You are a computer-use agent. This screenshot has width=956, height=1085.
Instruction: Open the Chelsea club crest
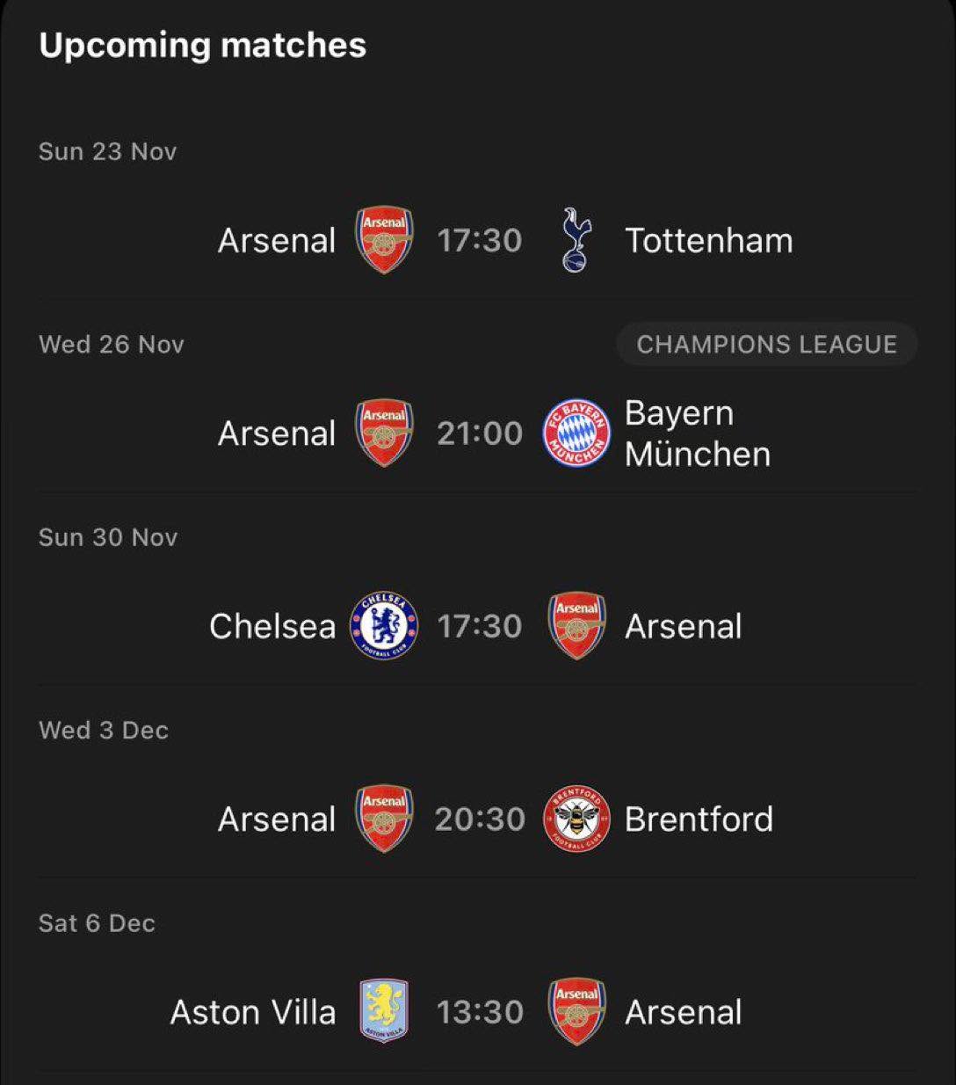[384, 626]
